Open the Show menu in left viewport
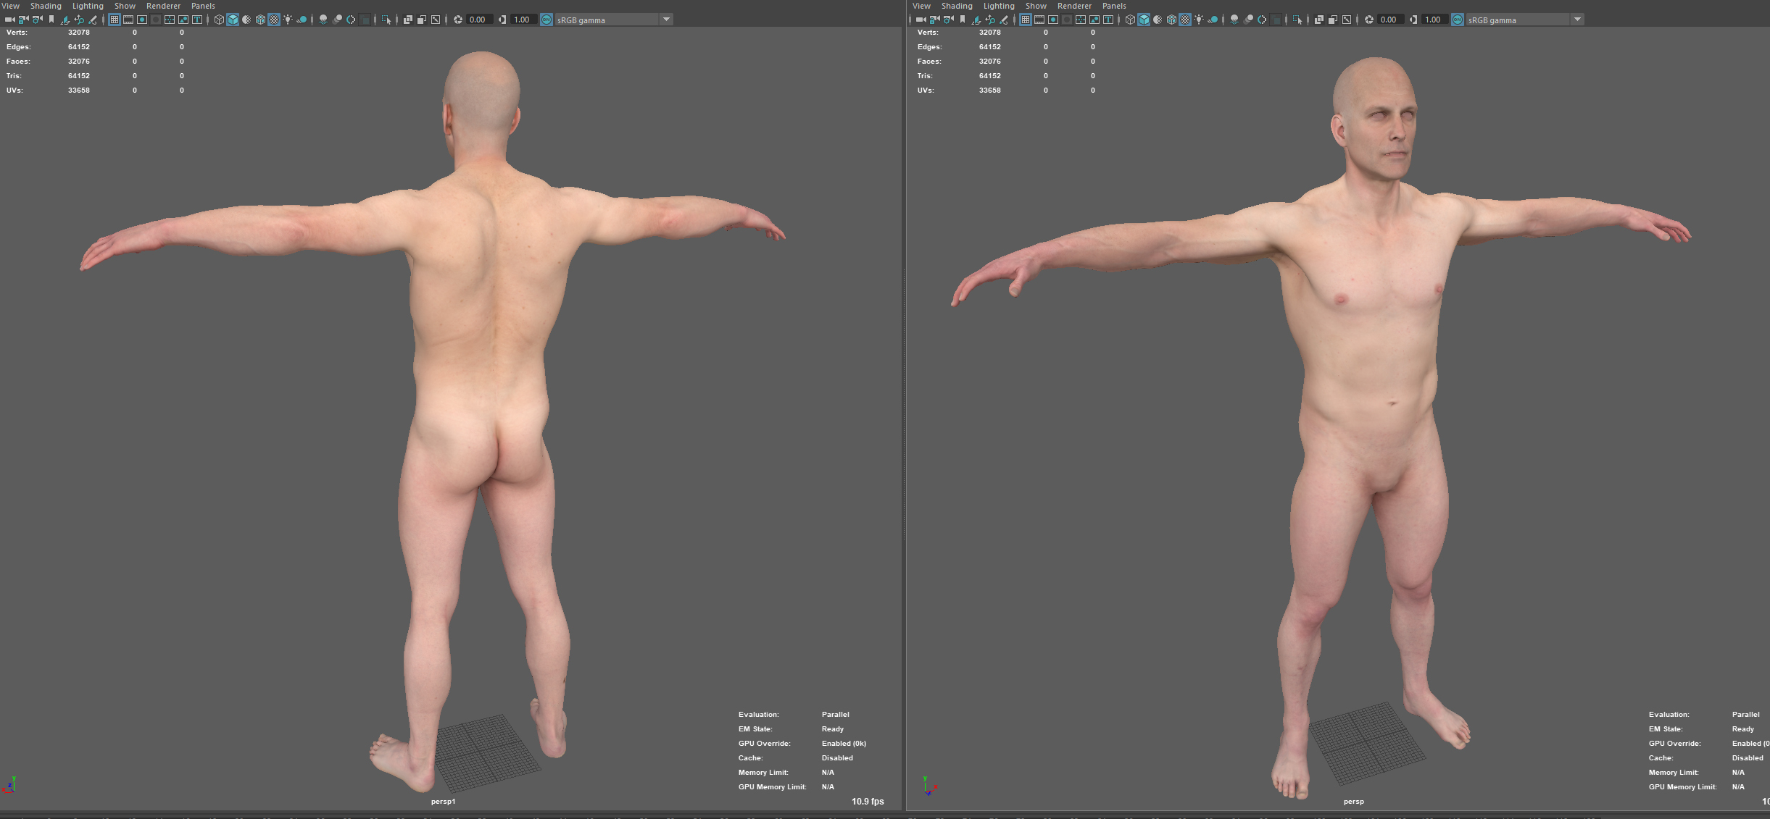This screenshot has width=1770, height=819. pyautogui.click(x=125, y=6)
